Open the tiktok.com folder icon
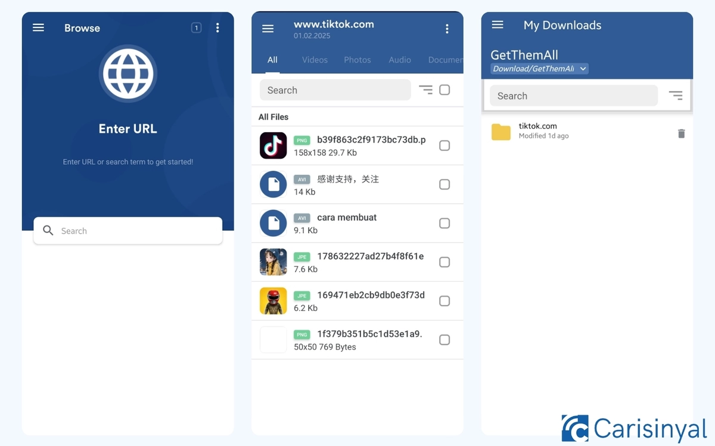This screenshot has height=446, width=715. pos(501,131)
